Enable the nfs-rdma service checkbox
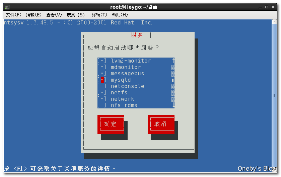Screen dimensions: 281x177 102,105
